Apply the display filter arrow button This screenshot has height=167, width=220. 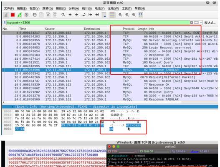point(196,23)
